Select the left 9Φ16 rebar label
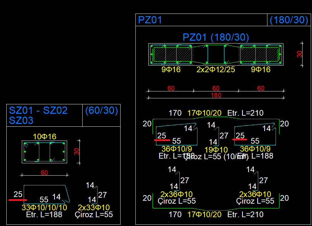Screen dimensions: 312x226 point(171,70)
